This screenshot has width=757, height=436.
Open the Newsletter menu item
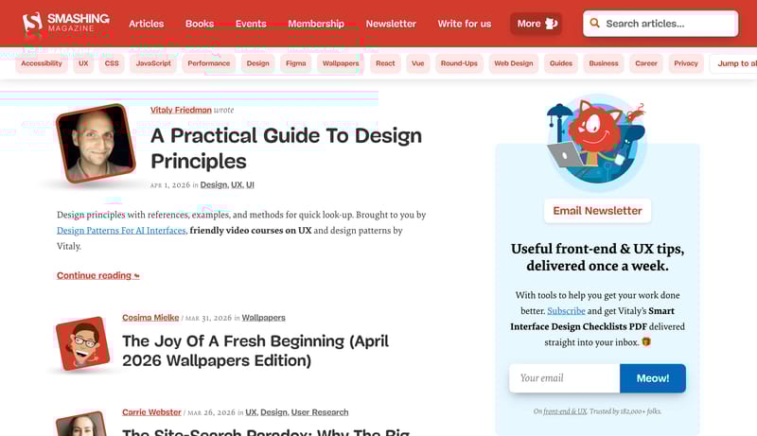[391, 24]
